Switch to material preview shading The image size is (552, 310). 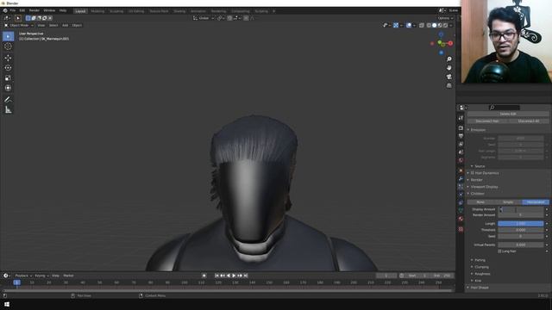[440, 25]
